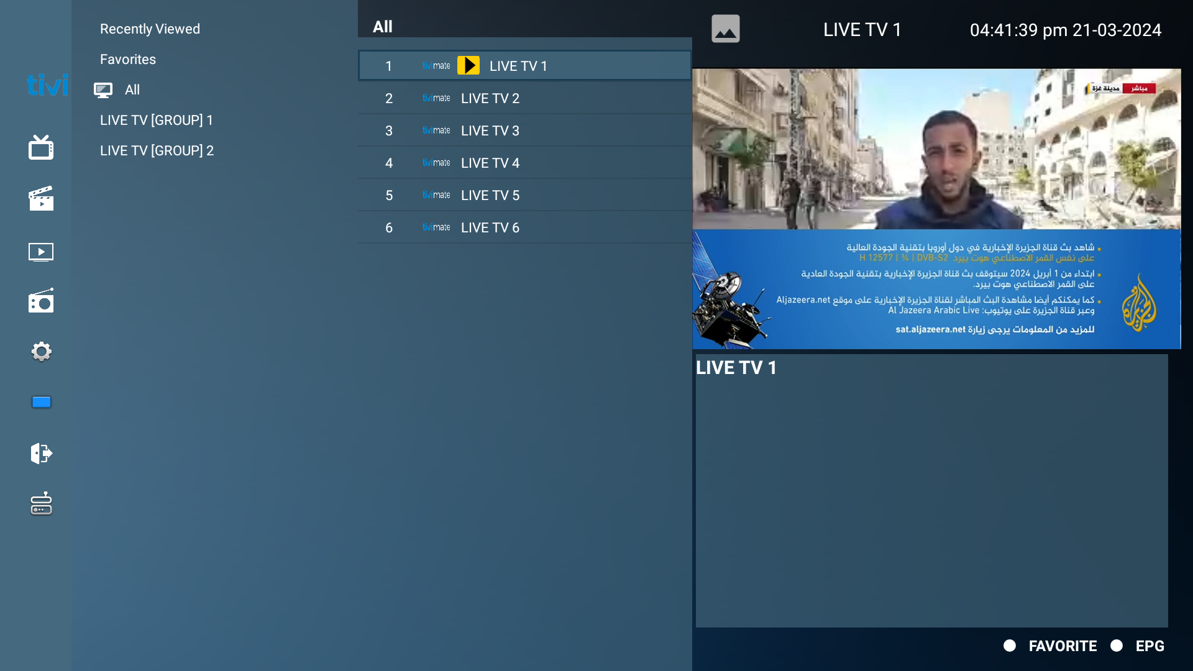1193x671 pixels.
Task: Open the Live TV section icon
Action: [x=41, y=147]
